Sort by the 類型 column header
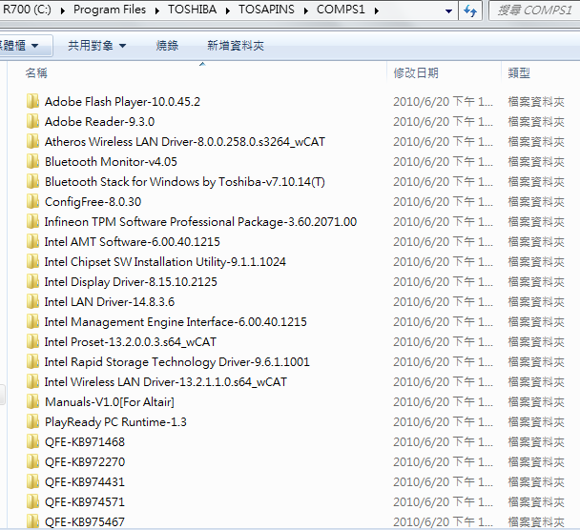Screen dimensions: 580x530 (519, 72)
